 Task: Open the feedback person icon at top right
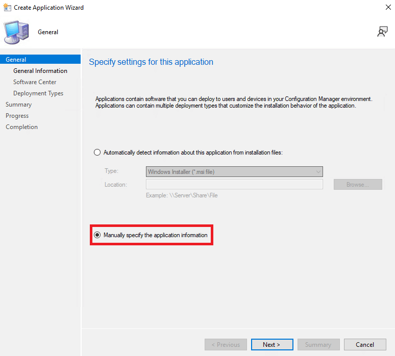tap(382, 32)
